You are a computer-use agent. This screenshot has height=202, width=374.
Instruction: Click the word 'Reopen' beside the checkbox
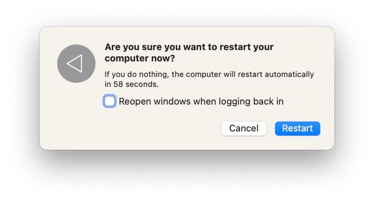(x=135, y=102)
